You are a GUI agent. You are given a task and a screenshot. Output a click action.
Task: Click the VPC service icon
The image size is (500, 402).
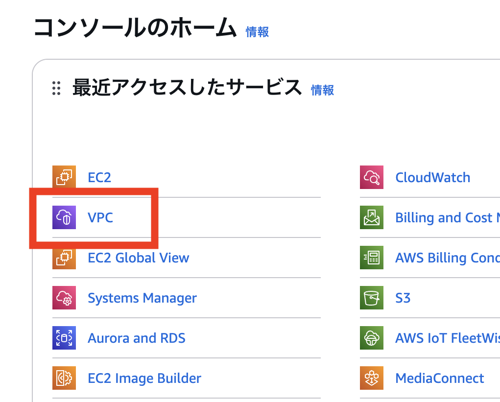[64, 217]
